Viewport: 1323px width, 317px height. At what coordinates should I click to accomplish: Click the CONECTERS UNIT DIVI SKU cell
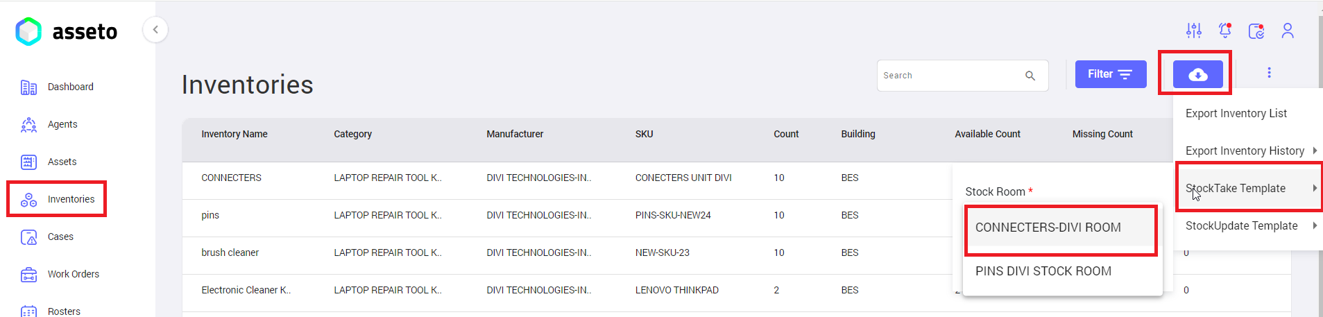[x=683, y=178]
